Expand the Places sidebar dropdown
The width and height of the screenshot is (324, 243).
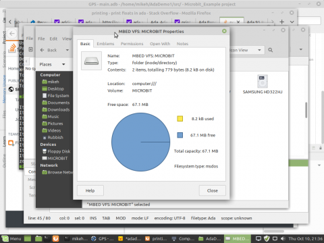63,64
